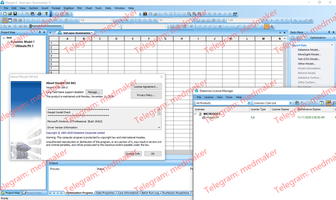
Task: Open the Window menu
Action: [120, 8]
